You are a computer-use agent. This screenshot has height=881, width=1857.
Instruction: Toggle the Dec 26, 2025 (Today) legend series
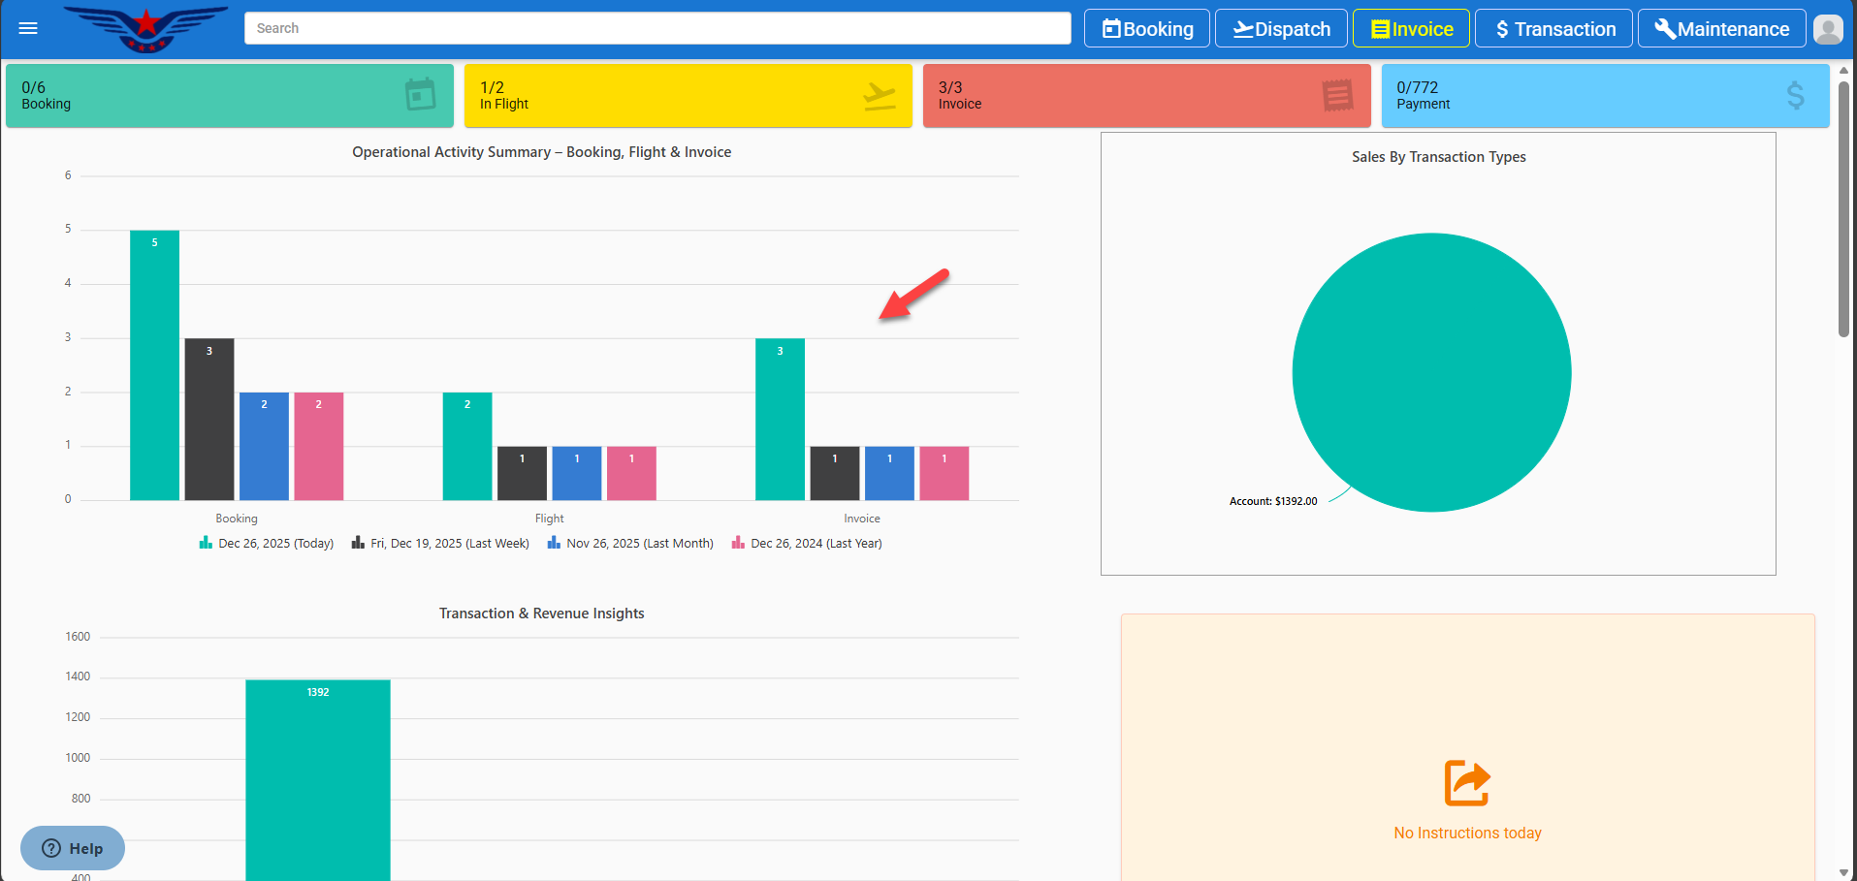pos(267,544)
